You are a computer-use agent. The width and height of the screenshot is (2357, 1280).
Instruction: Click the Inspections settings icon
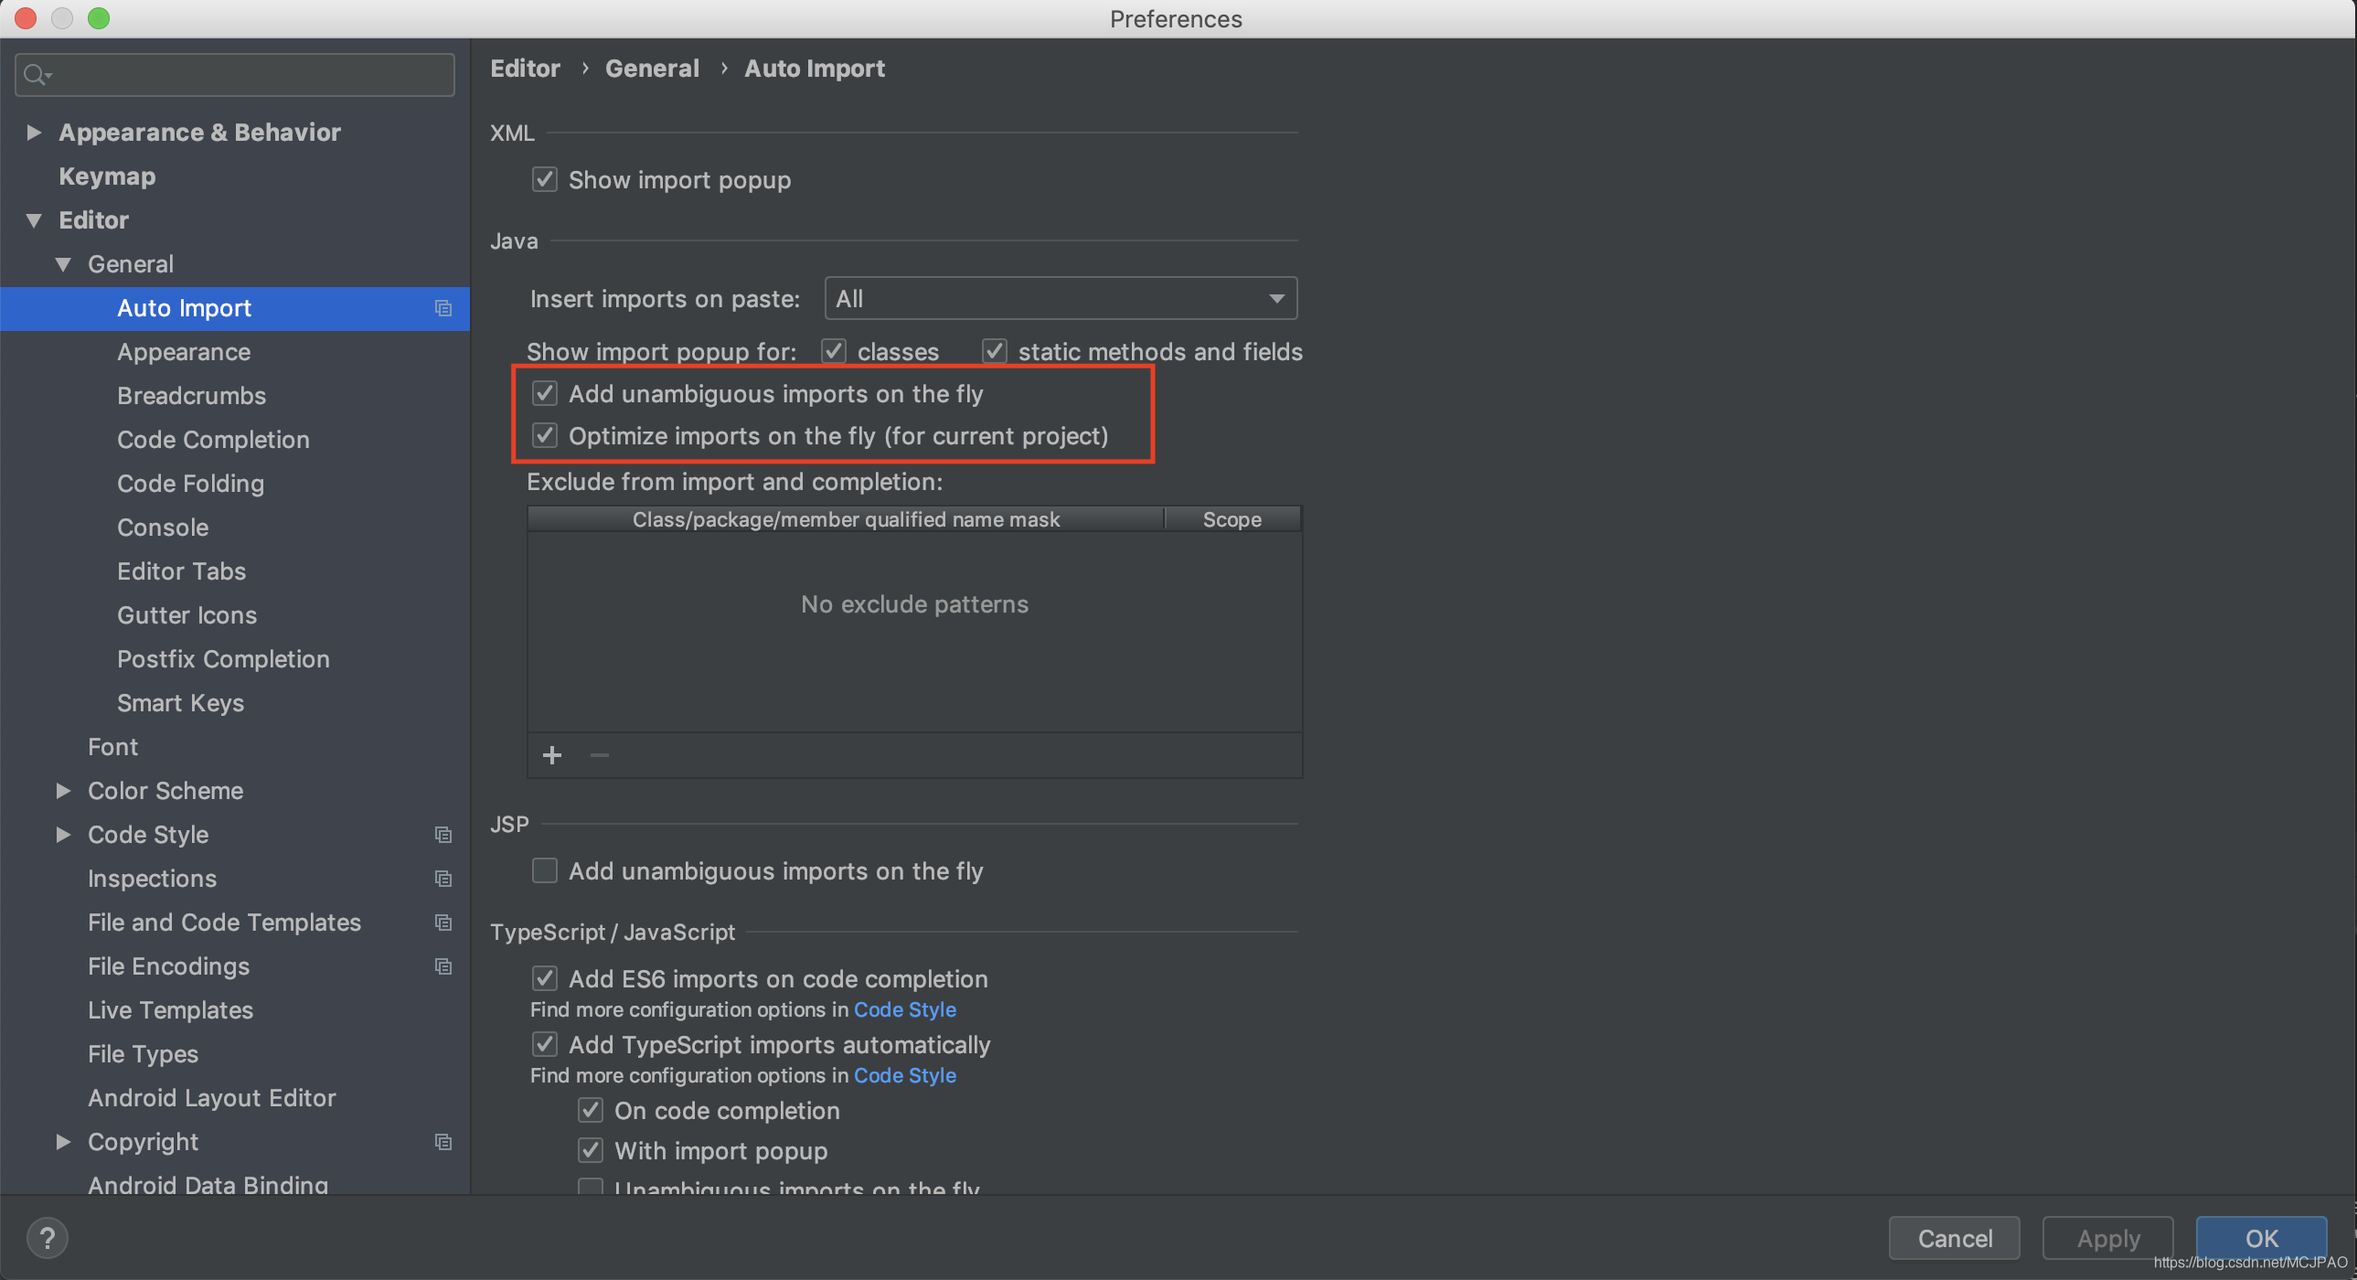click(442, 878)
